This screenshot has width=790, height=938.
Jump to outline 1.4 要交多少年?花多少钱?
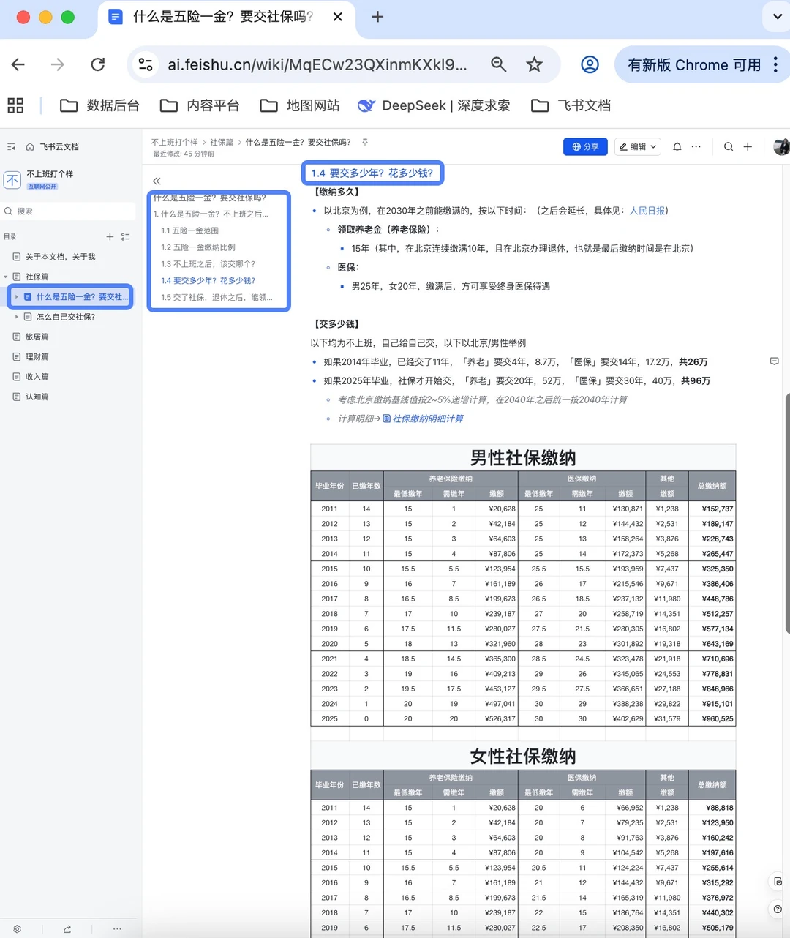pos(208,280)
